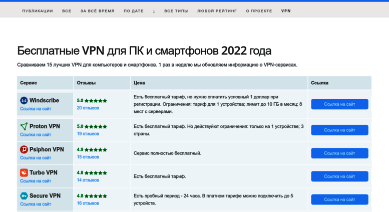Click Proton VPN price description text
Viewport: 389px width, 212px height.
point(219,130)
